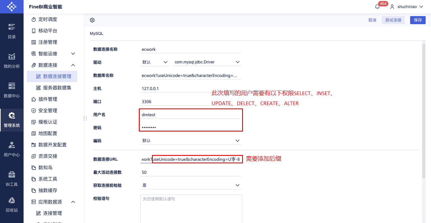
Task: Click the 密码 password field
Action: [x=191, y=128]
